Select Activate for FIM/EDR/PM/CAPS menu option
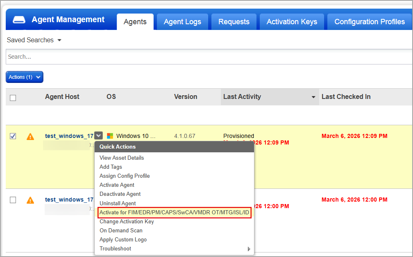 174,212
